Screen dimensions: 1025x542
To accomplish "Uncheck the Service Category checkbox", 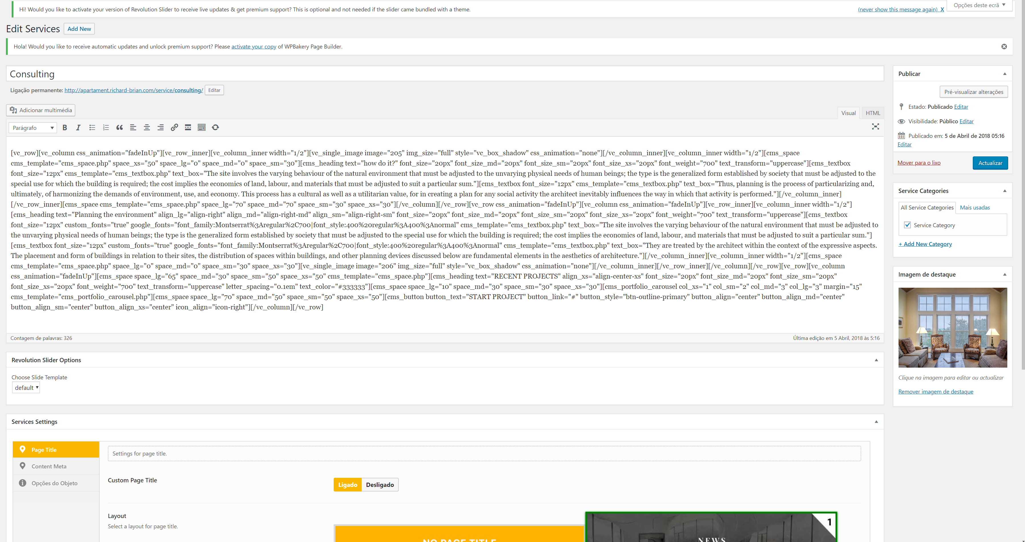I will [908, 225].
